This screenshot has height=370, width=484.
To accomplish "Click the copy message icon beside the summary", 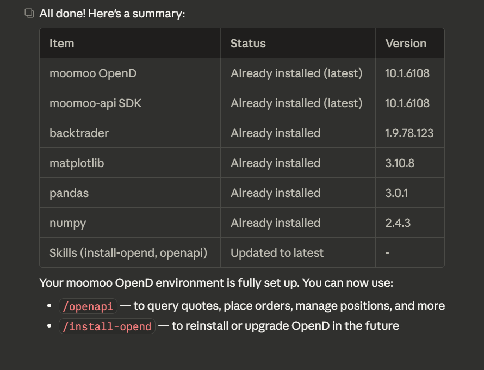I will tap(29, 13).
